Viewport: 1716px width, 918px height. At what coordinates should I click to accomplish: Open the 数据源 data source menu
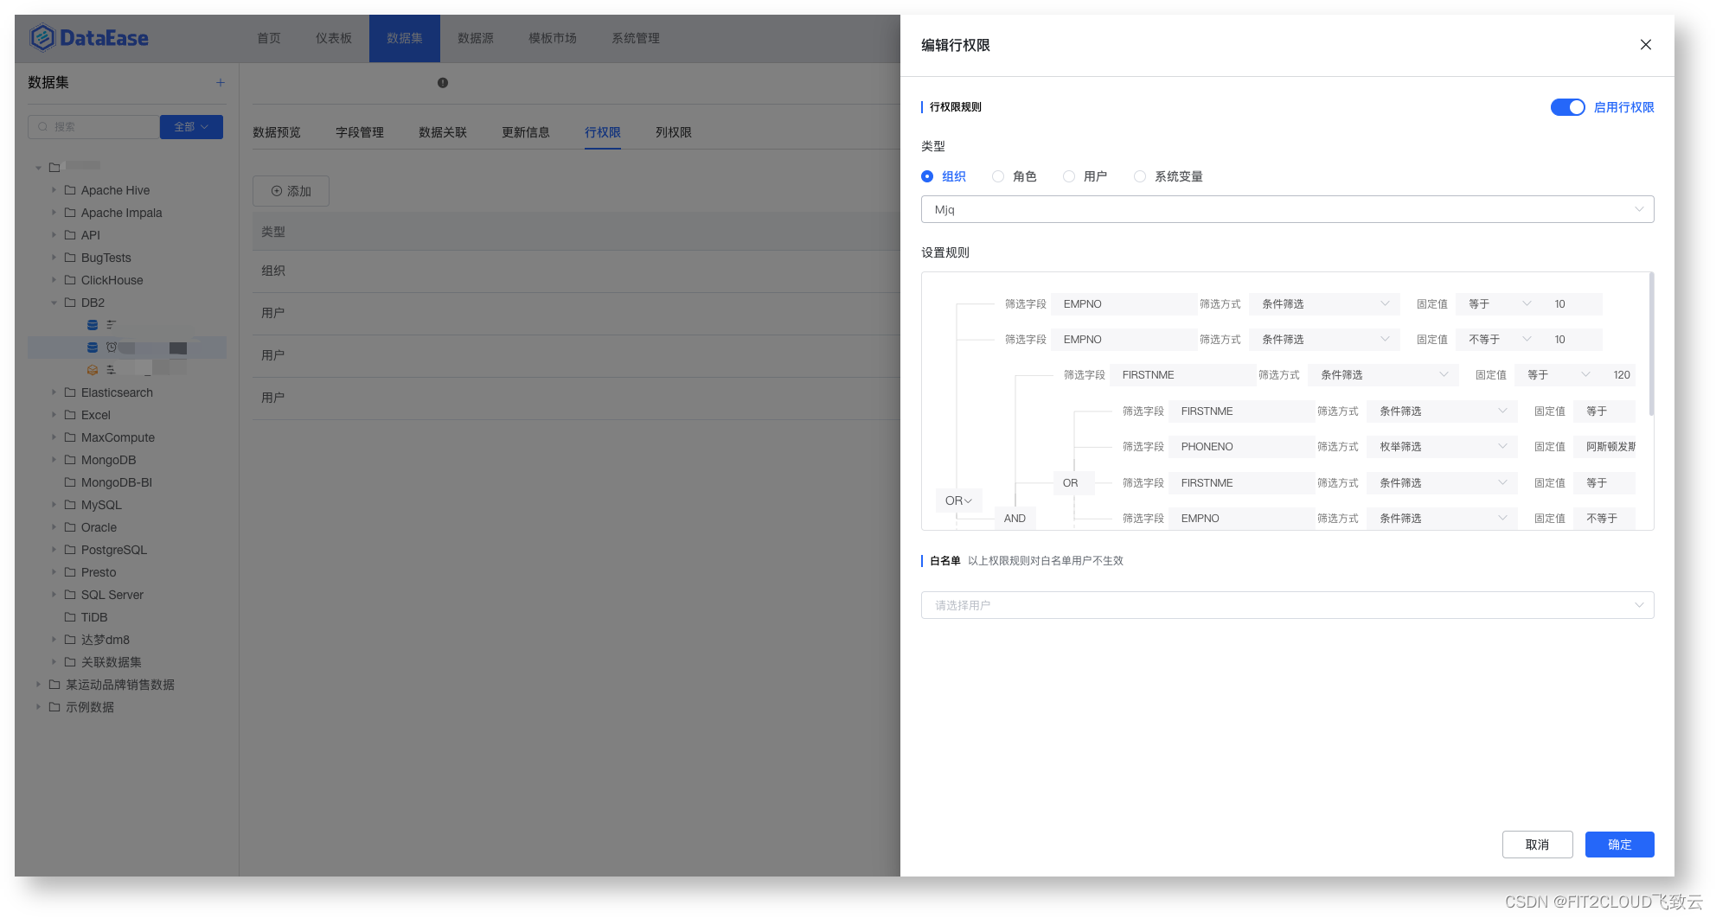point(476,38)
